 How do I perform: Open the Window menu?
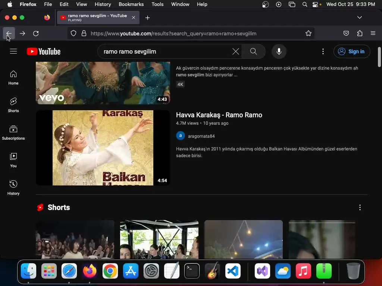coord(180,4)
